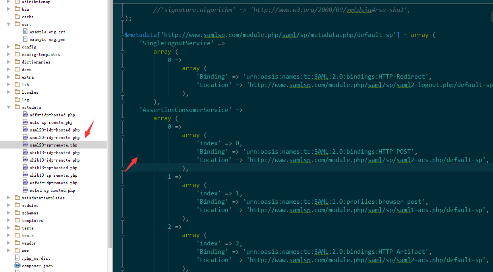Click the certificate icon for example.org.crt

tap(25, 32)
